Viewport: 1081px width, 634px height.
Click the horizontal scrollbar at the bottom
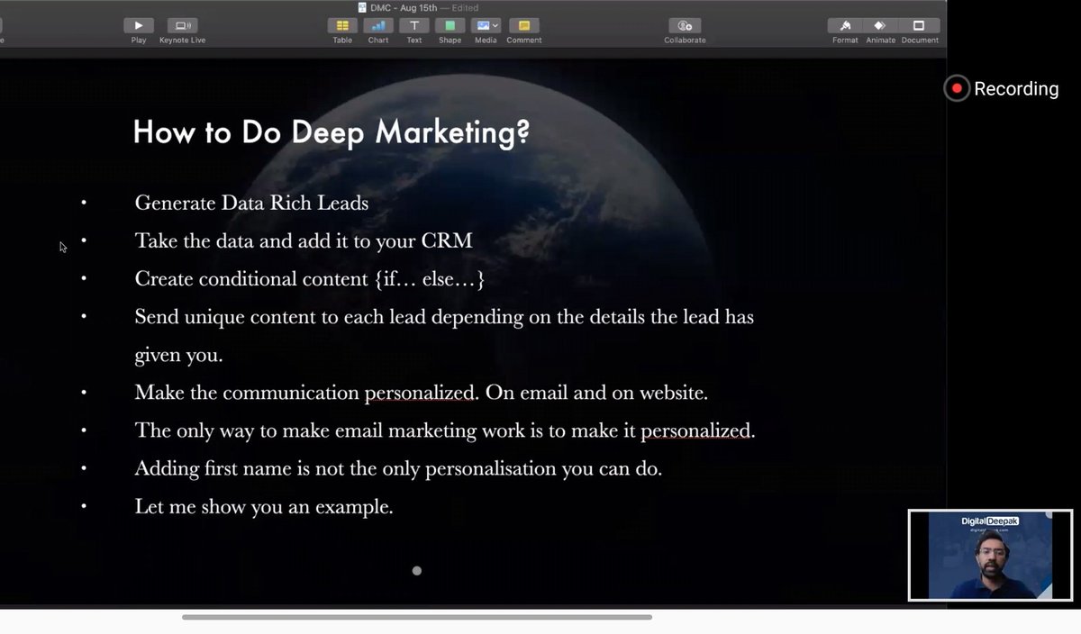[417, 617]
